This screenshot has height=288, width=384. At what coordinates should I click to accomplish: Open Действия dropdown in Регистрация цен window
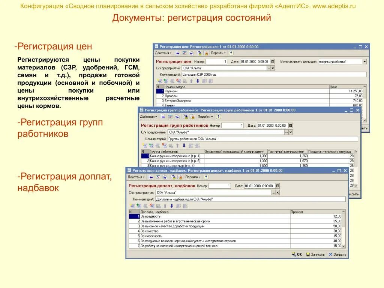(163, 53)
